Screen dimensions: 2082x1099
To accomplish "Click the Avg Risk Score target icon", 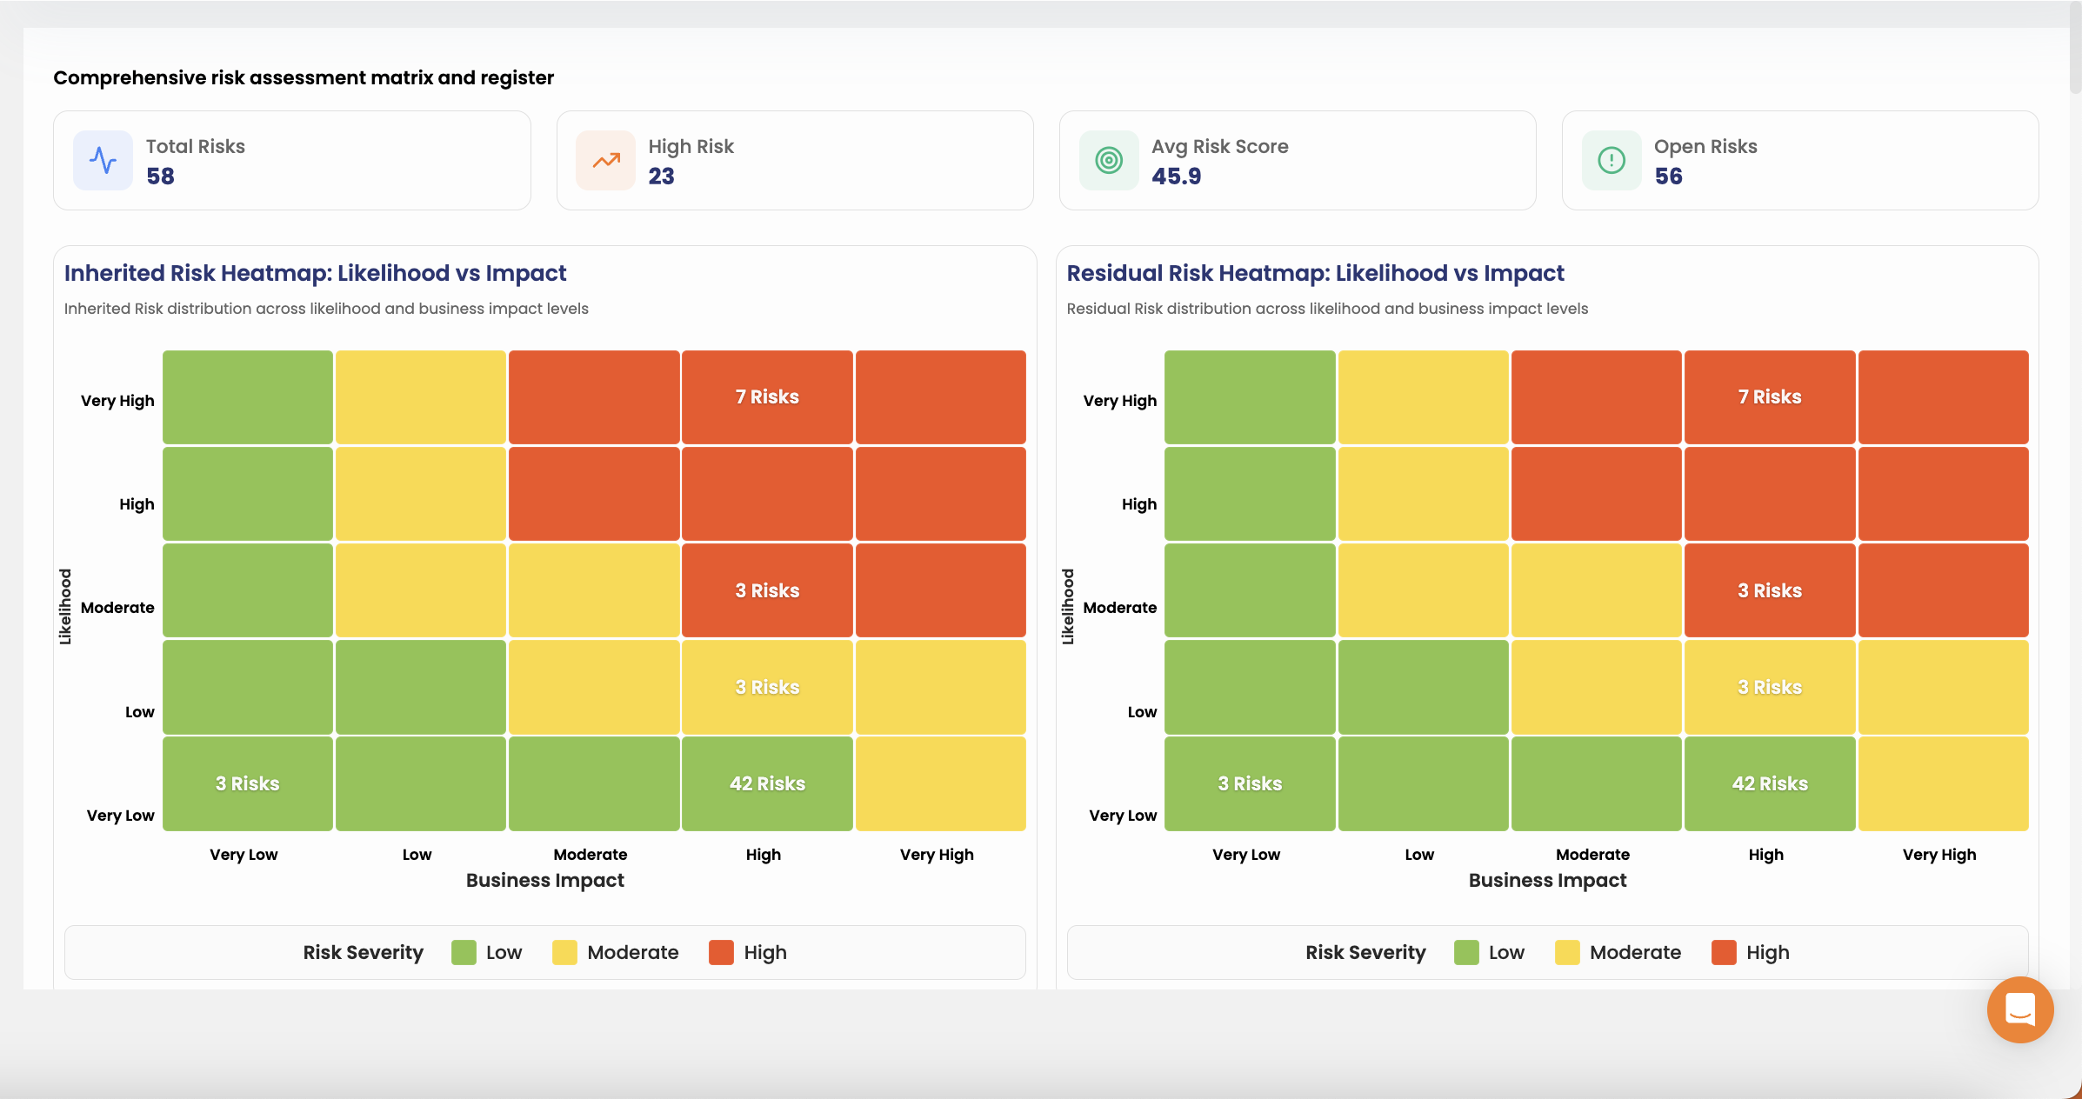I will [x=1109, y=160].
